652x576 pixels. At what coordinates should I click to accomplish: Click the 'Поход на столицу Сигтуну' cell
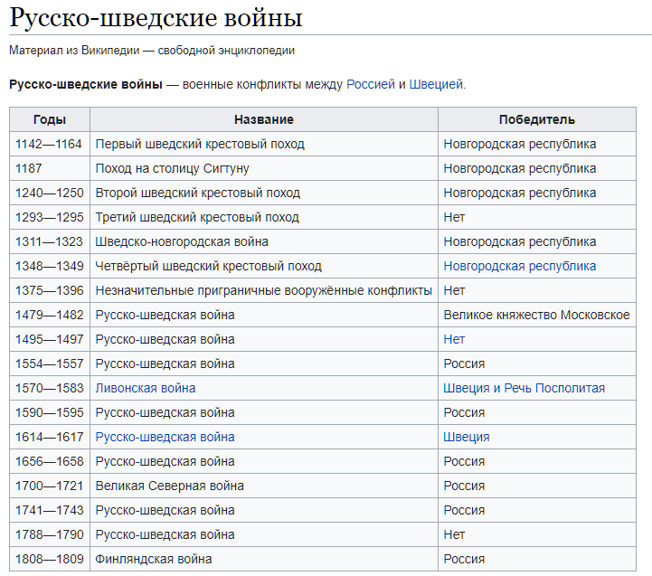click(172, 168)
